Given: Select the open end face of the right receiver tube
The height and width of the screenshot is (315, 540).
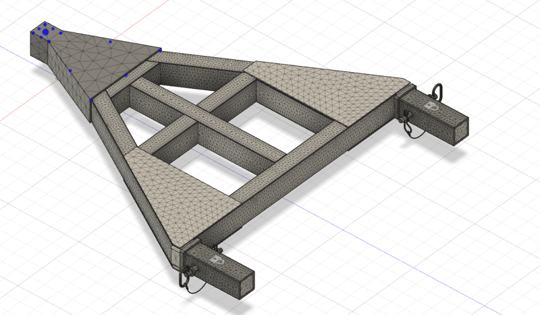Looking at the screenshot, I should 462,131.
